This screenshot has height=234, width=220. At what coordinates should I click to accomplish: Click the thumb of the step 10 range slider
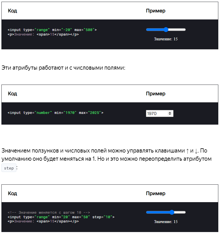click(x=172, y=212)
